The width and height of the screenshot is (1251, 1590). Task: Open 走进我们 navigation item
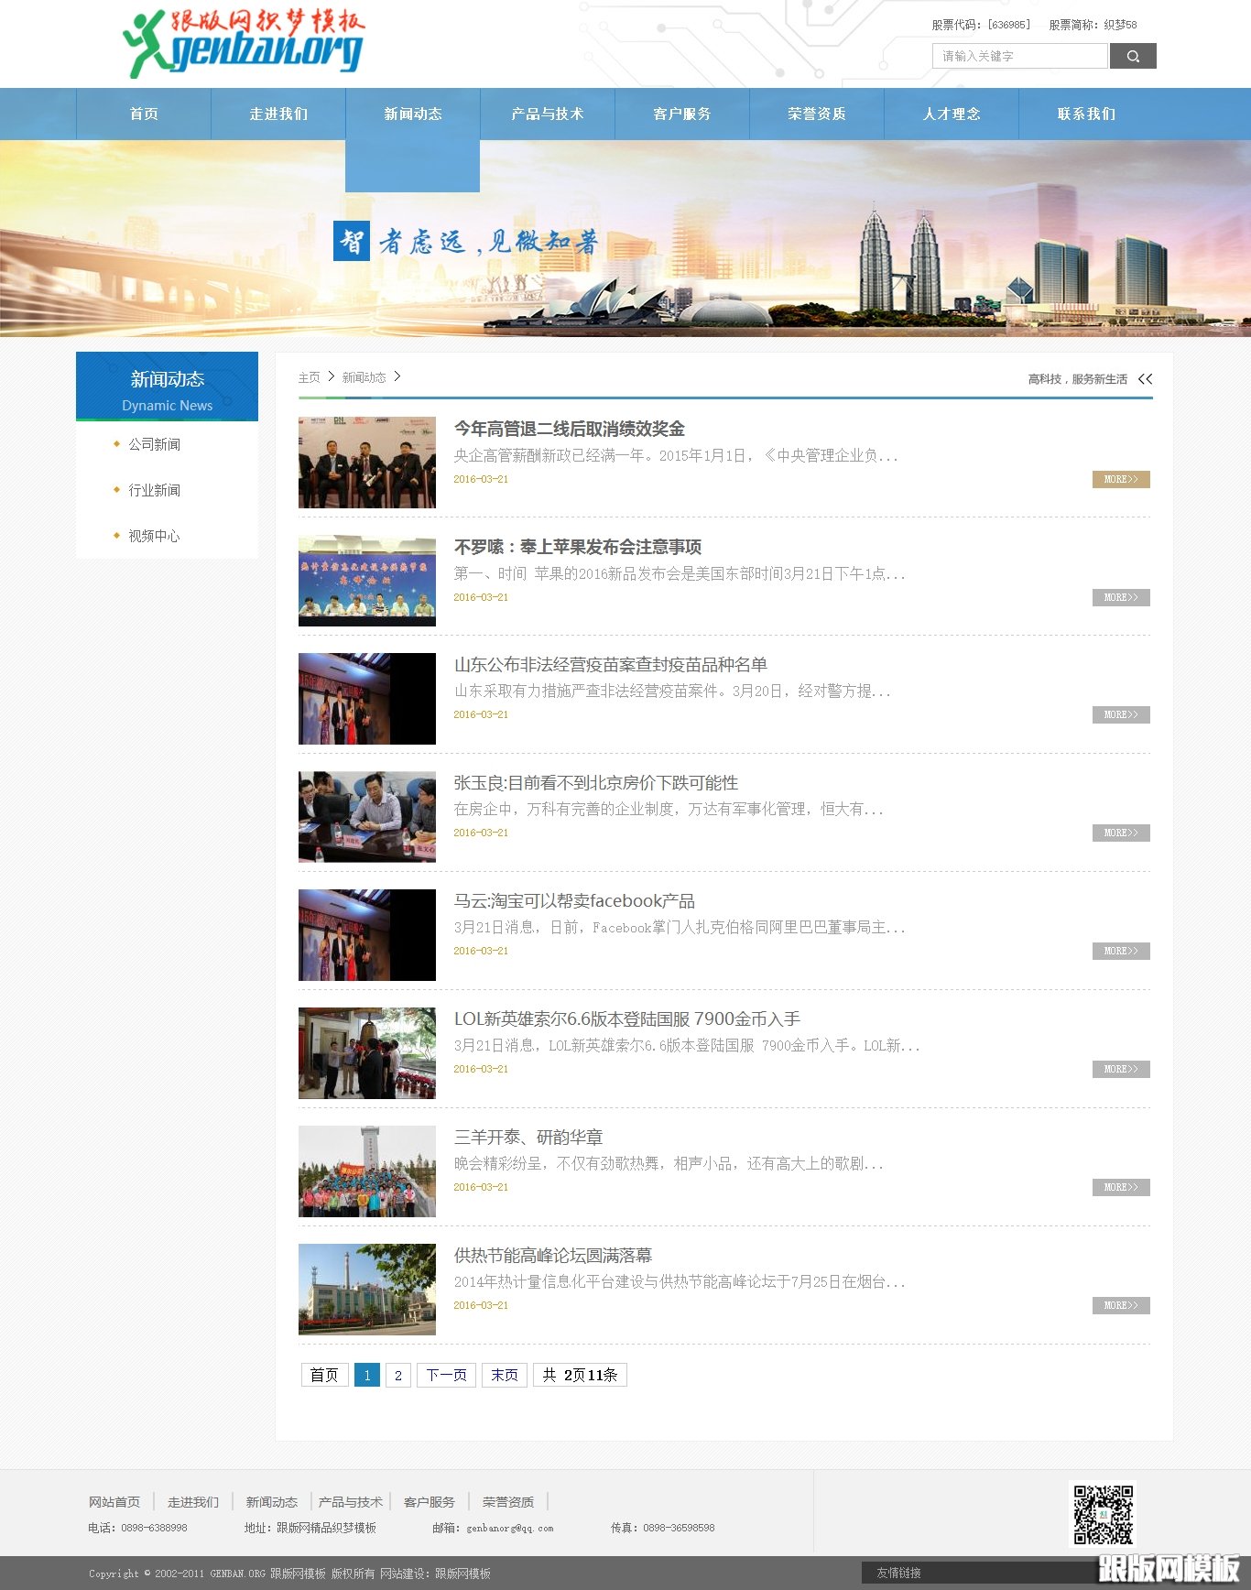pyautogui.click(x=278, y=114)
